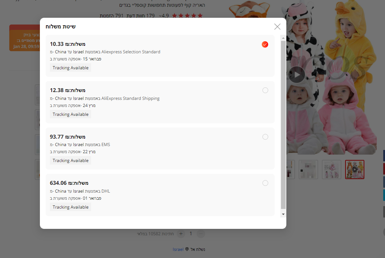Click the 634.06 shipping price text
The width and height of the screenshot is (385, 258).
(69, 183)
